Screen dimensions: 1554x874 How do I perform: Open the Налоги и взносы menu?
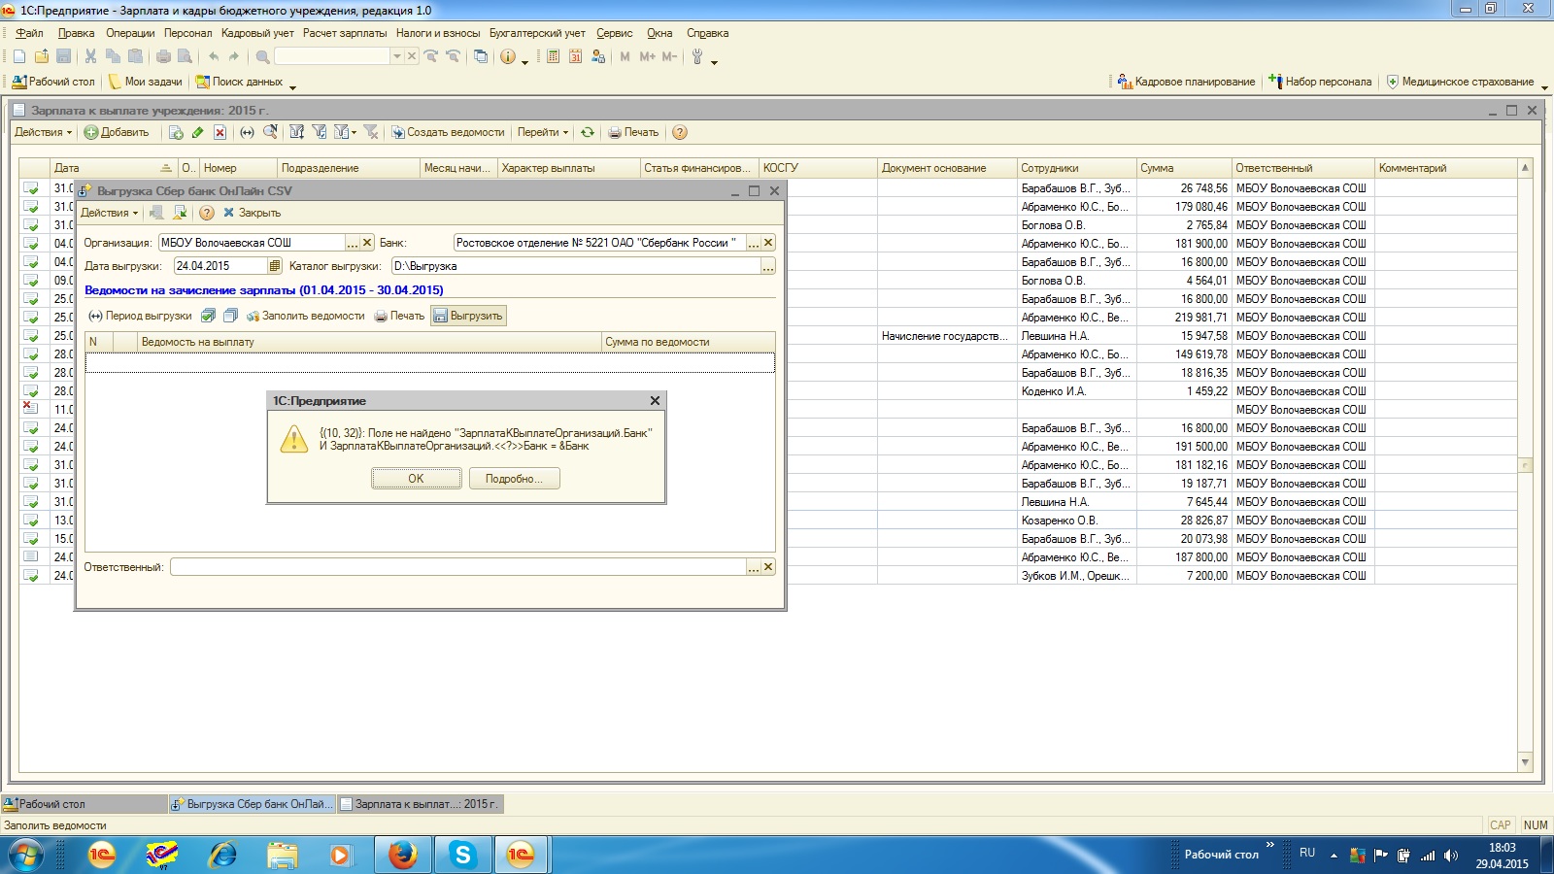point(438,33)
